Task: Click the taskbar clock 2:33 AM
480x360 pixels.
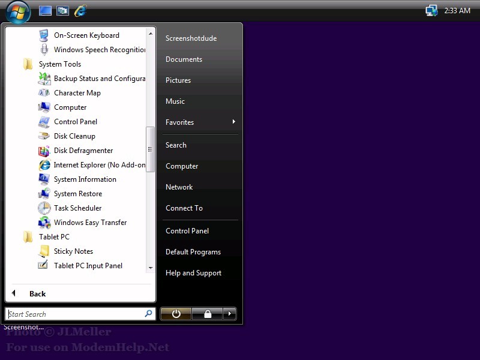Action: click(x=457, y=11)
